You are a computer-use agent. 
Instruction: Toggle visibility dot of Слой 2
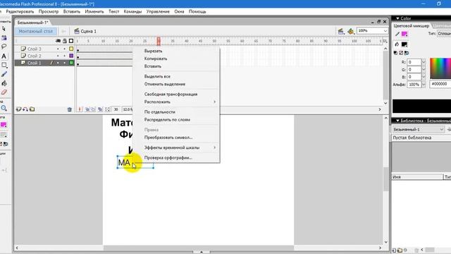click(58, 56)
